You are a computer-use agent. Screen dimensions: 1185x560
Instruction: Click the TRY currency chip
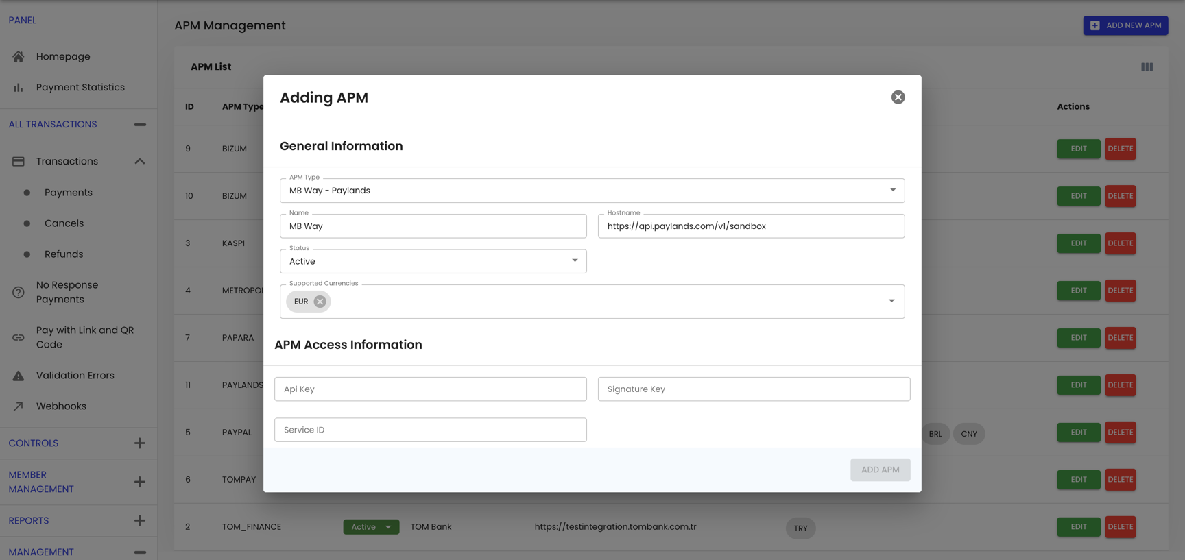click(800, 528)
